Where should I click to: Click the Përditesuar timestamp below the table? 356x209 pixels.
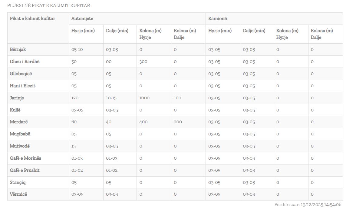308,204
